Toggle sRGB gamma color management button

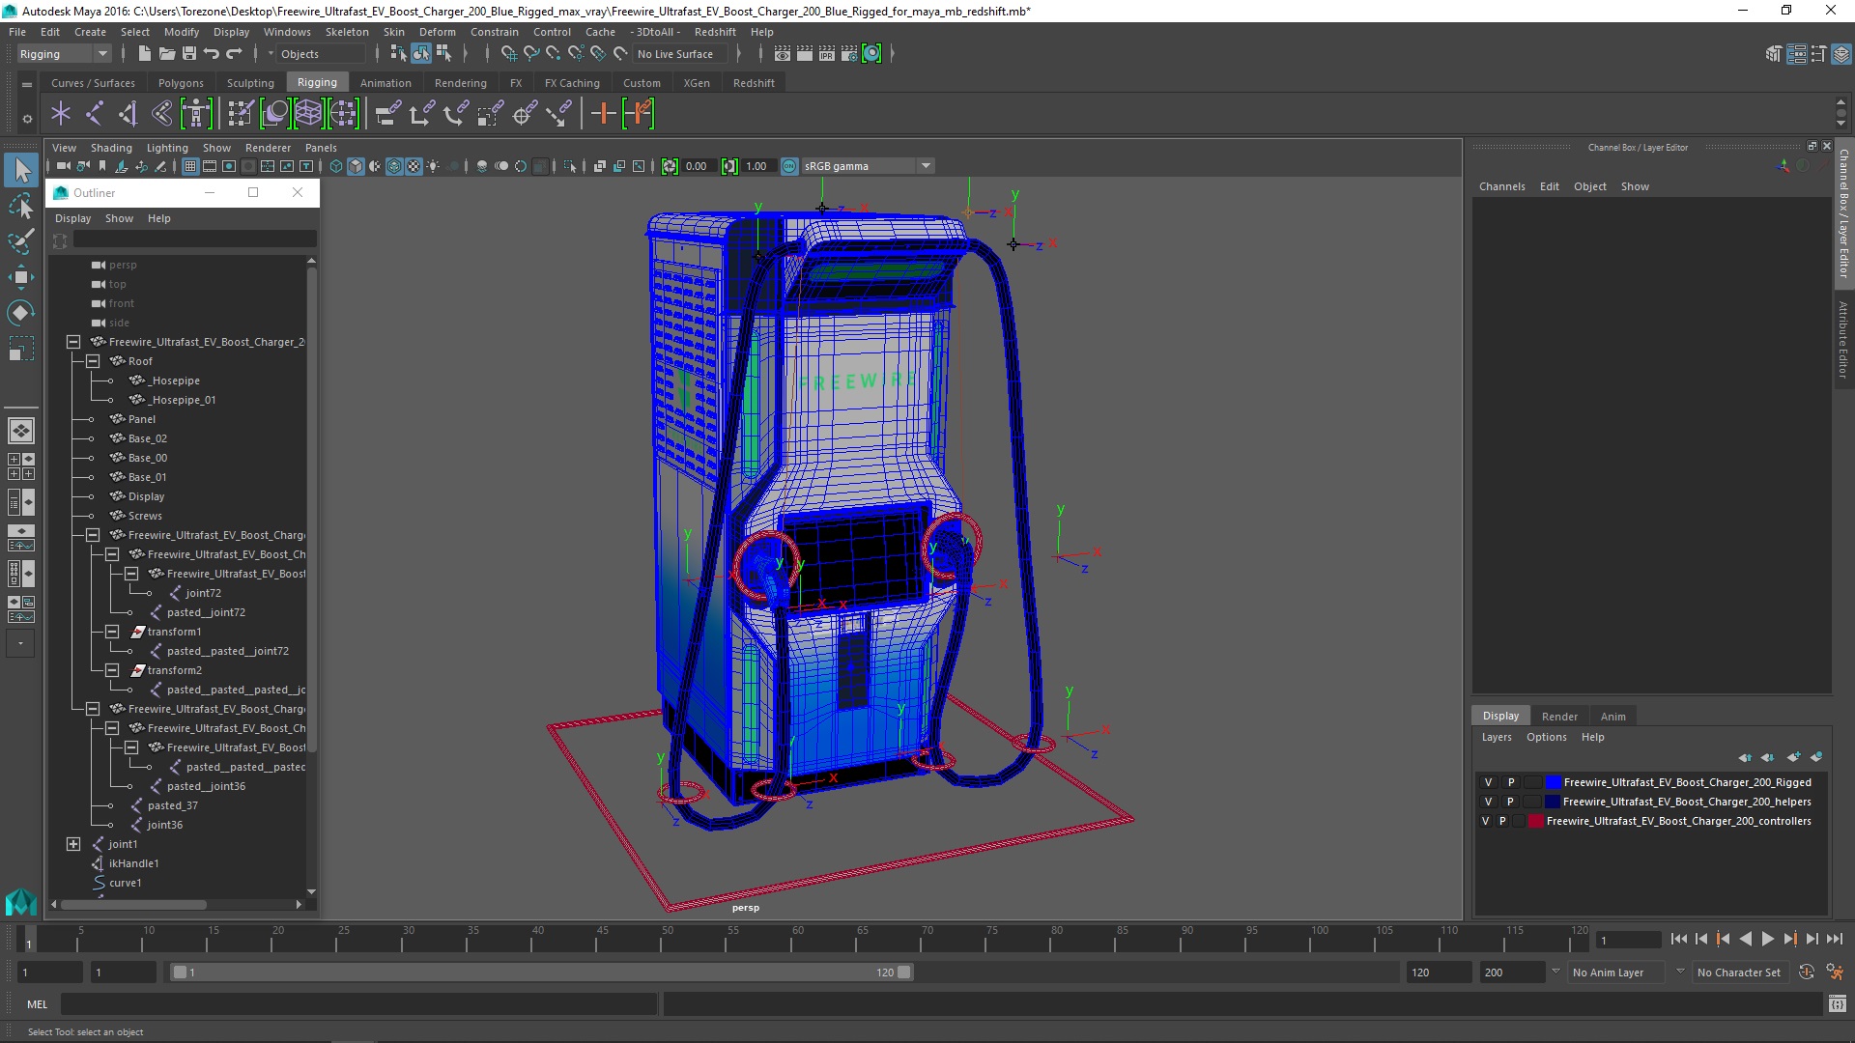pos(789,166)
